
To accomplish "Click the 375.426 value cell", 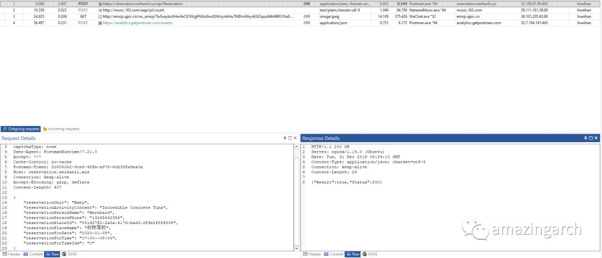I will 401,17.
